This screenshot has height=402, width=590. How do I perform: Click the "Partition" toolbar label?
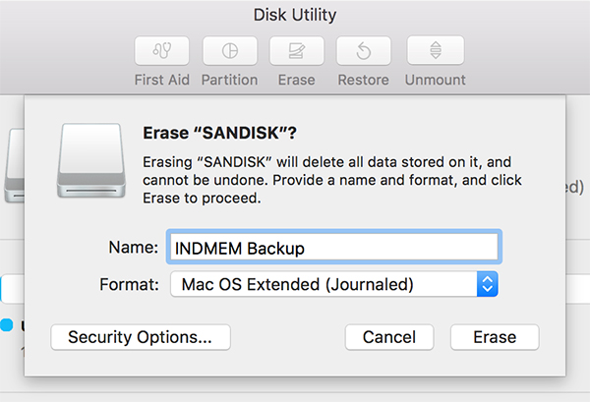click(229, 79)
